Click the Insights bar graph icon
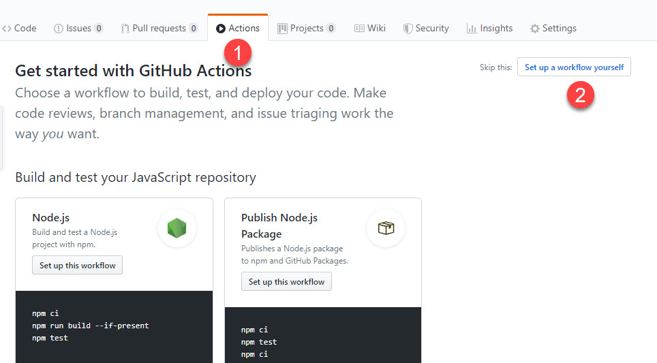 point(472,29)
